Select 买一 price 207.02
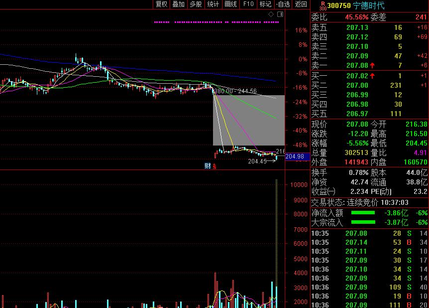 point(357,76)
